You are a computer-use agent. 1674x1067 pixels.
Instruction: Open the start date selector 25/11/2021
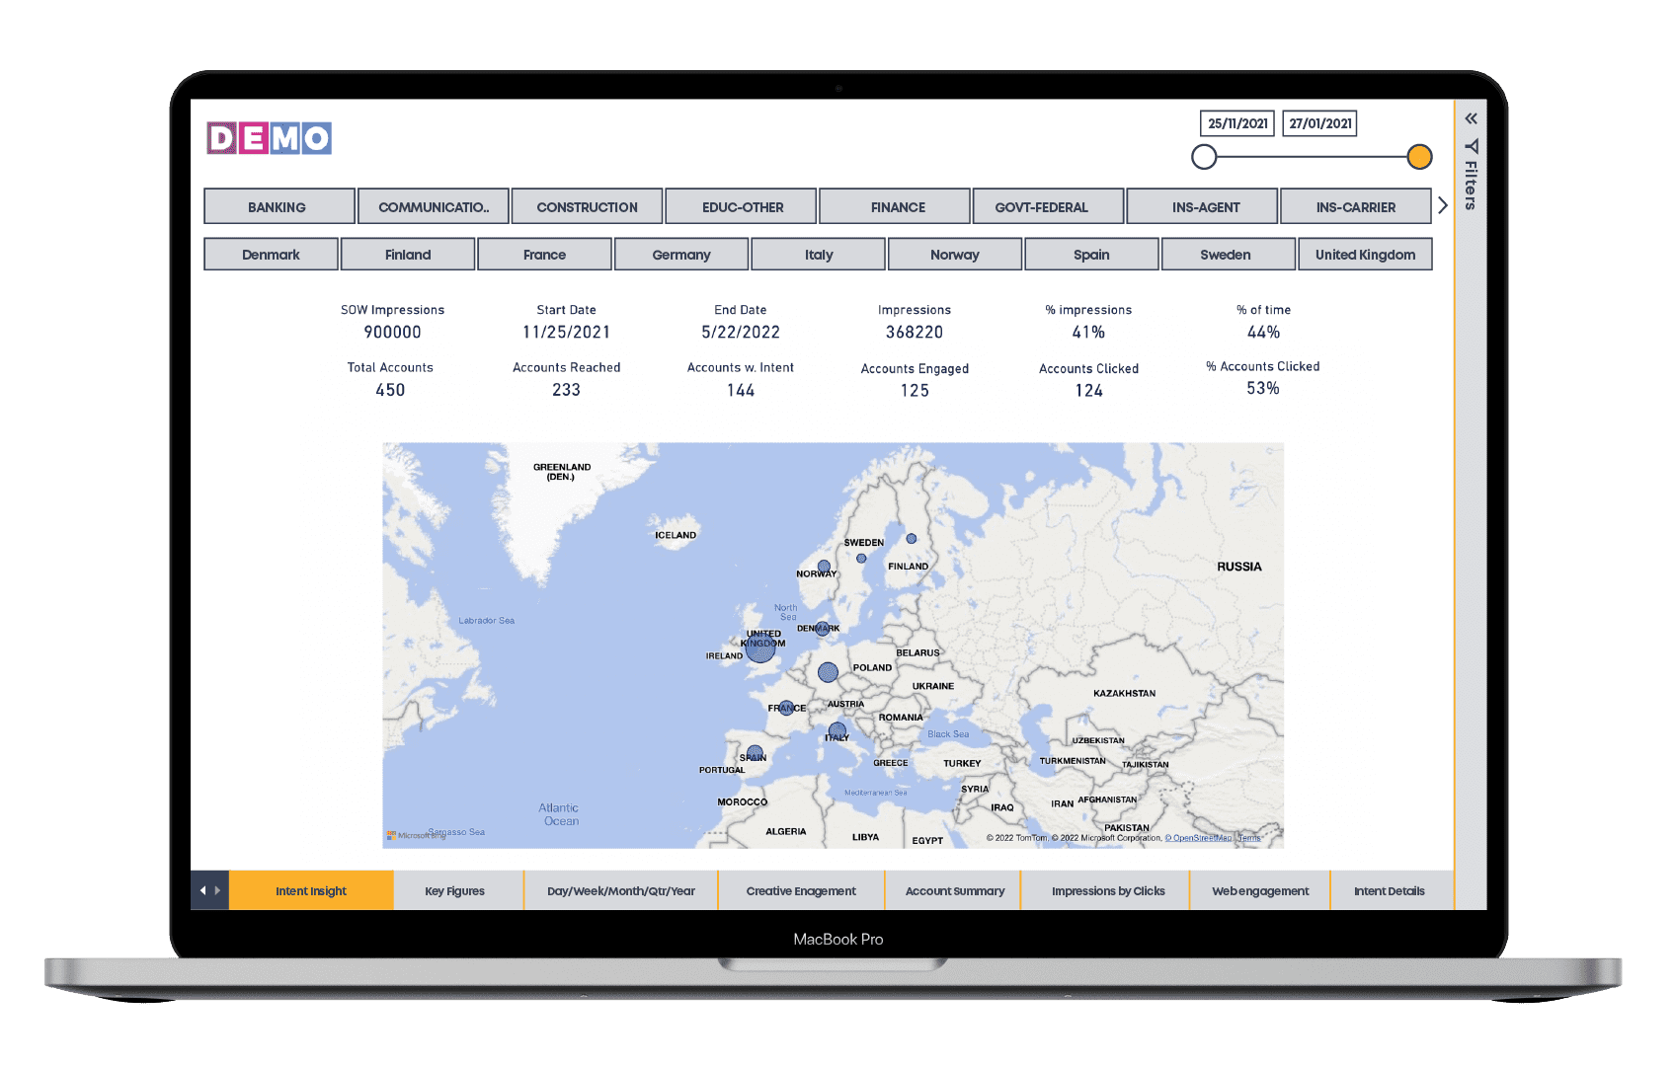pos(1236,122)
